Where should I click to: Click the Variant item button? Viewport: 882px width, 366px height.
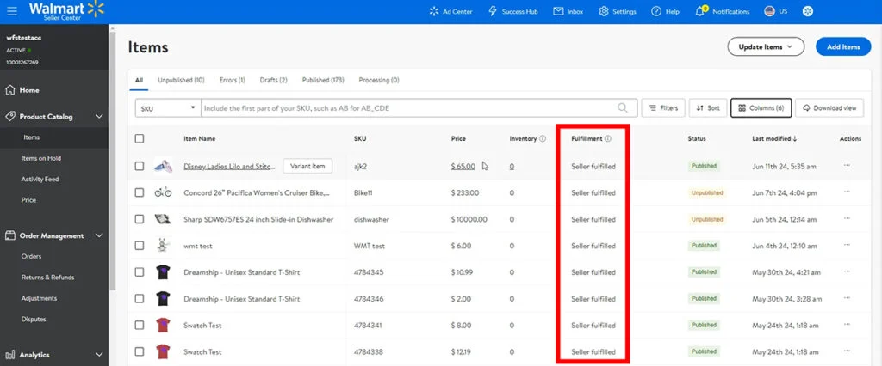click(307, 166)
